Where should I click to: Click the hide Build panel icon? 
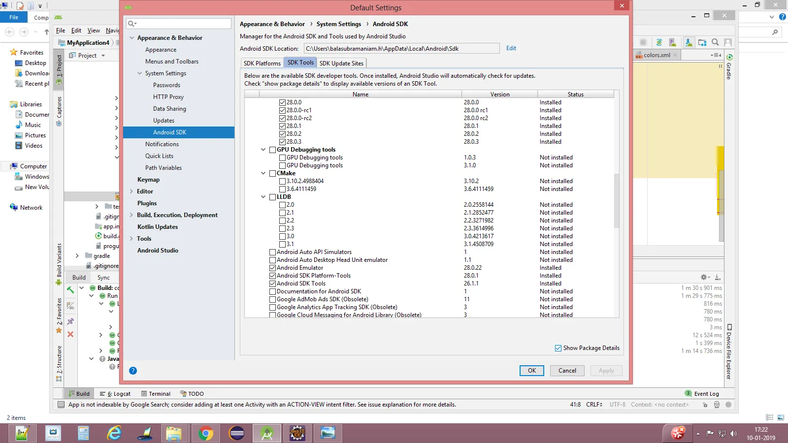coord(718,277)
